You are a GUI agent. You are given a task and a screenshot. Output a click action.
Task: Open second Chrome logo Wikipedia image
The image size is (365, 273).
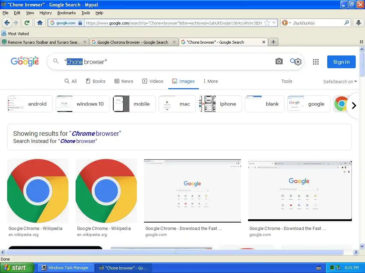click(106, 191)
